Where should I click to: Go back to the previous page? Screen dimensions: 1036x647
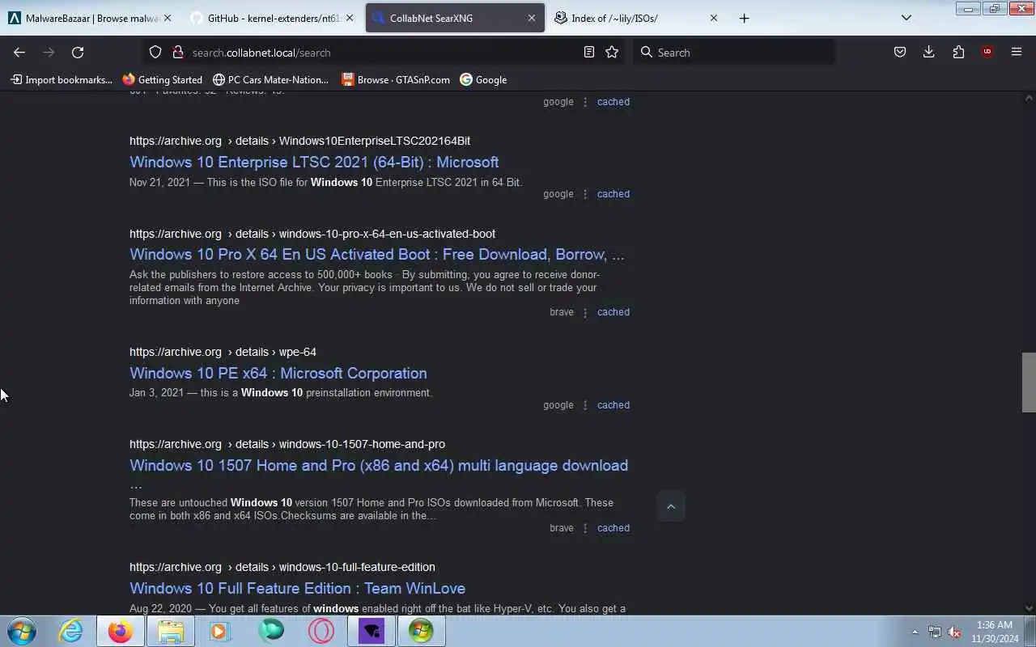click(x=19, y=52)
